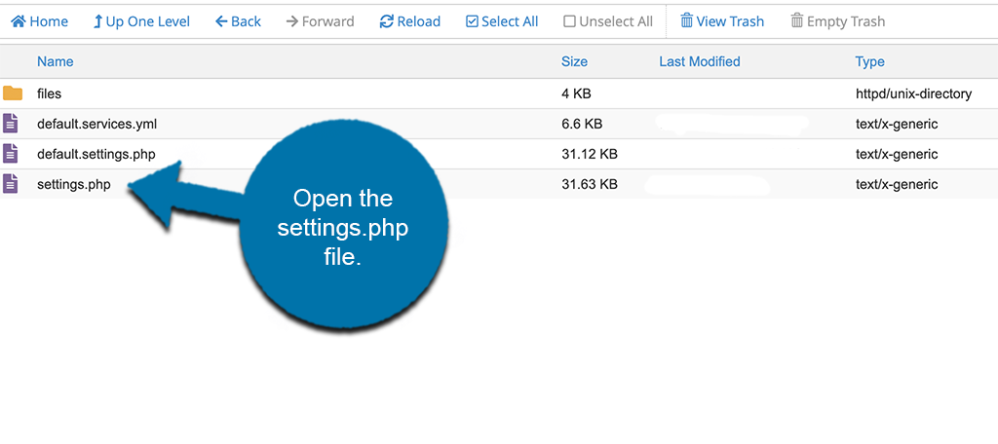The width and height of the screenshot is (998, 444).
Task: Sort by Type column header
Action: coord(869,61)
